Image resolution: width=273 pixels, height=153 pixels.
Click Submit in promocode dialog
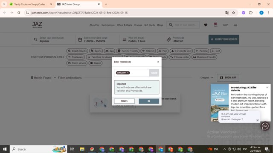154,73
